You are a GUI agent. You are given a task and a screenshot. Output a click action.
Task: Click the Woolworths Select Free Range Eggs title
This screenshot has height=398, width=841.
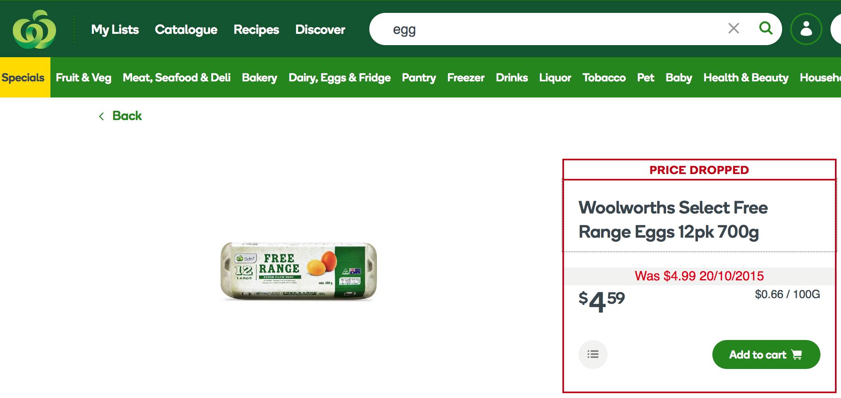tap(673, 220)
